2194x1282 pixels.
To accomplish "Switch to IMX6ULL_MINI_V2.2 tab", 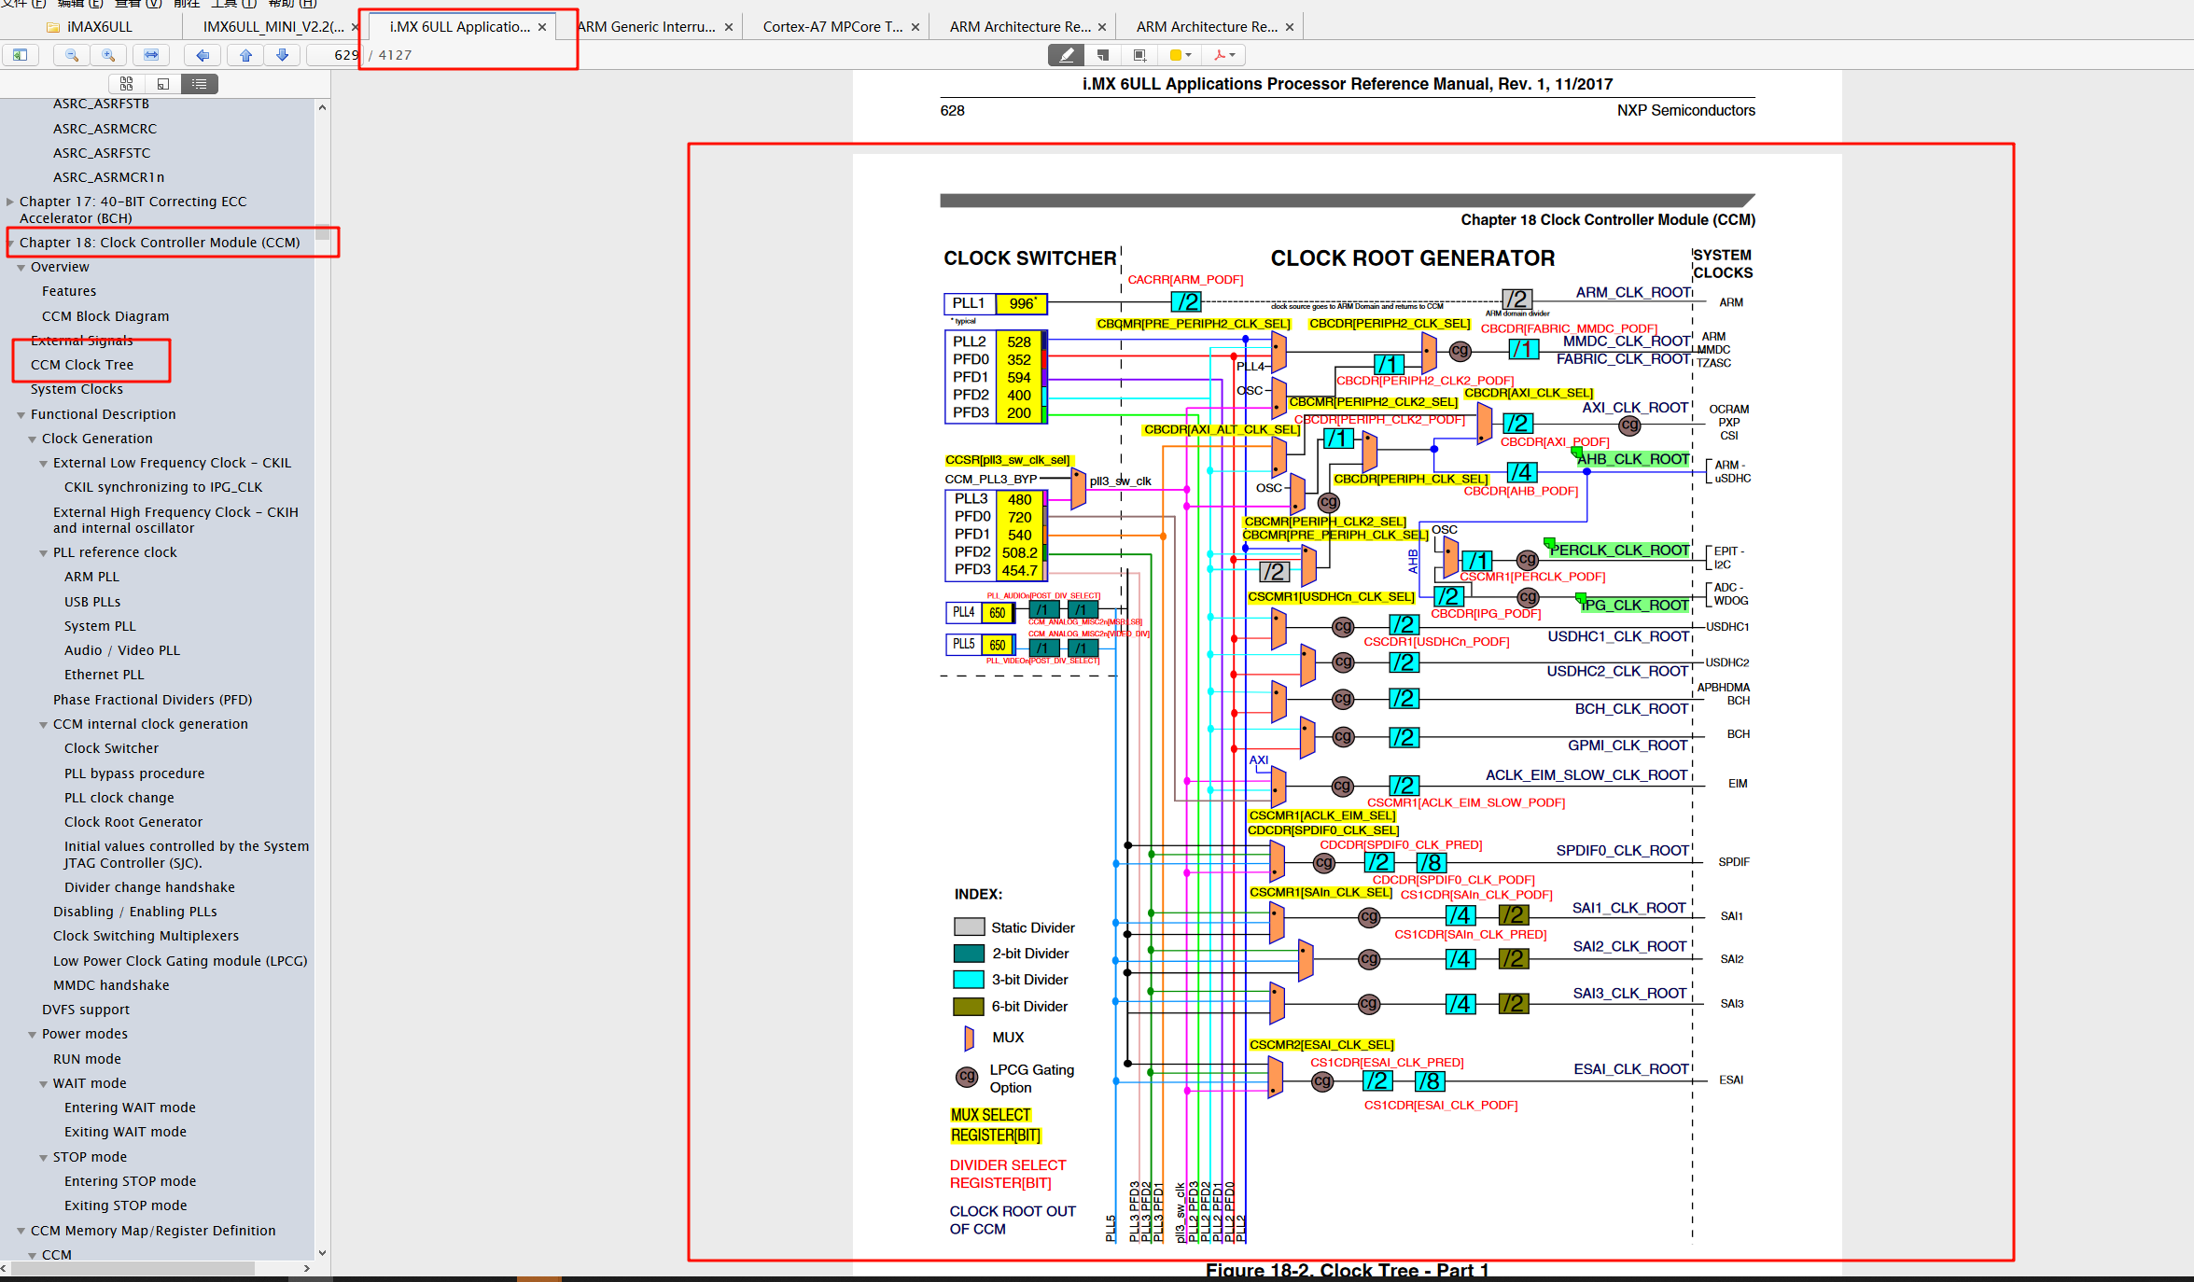I will coord(273,26).
